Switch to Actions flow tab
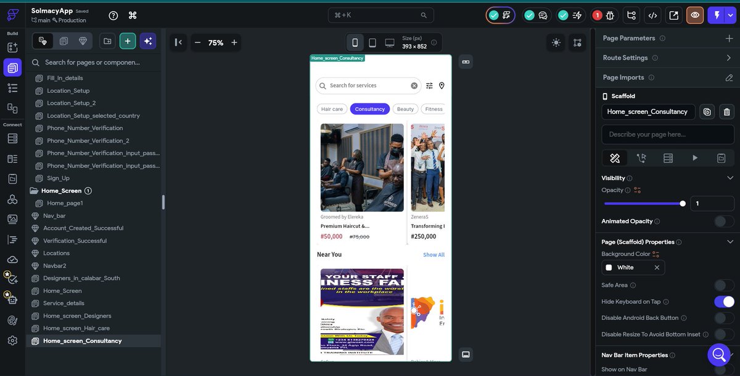The height and width of the screenshot is (376, 740). [641, 158]
